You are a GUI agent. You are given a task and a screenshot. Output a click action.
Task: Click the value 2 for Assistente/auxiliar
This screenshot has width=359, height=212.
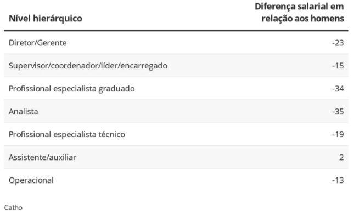point(341,157)
